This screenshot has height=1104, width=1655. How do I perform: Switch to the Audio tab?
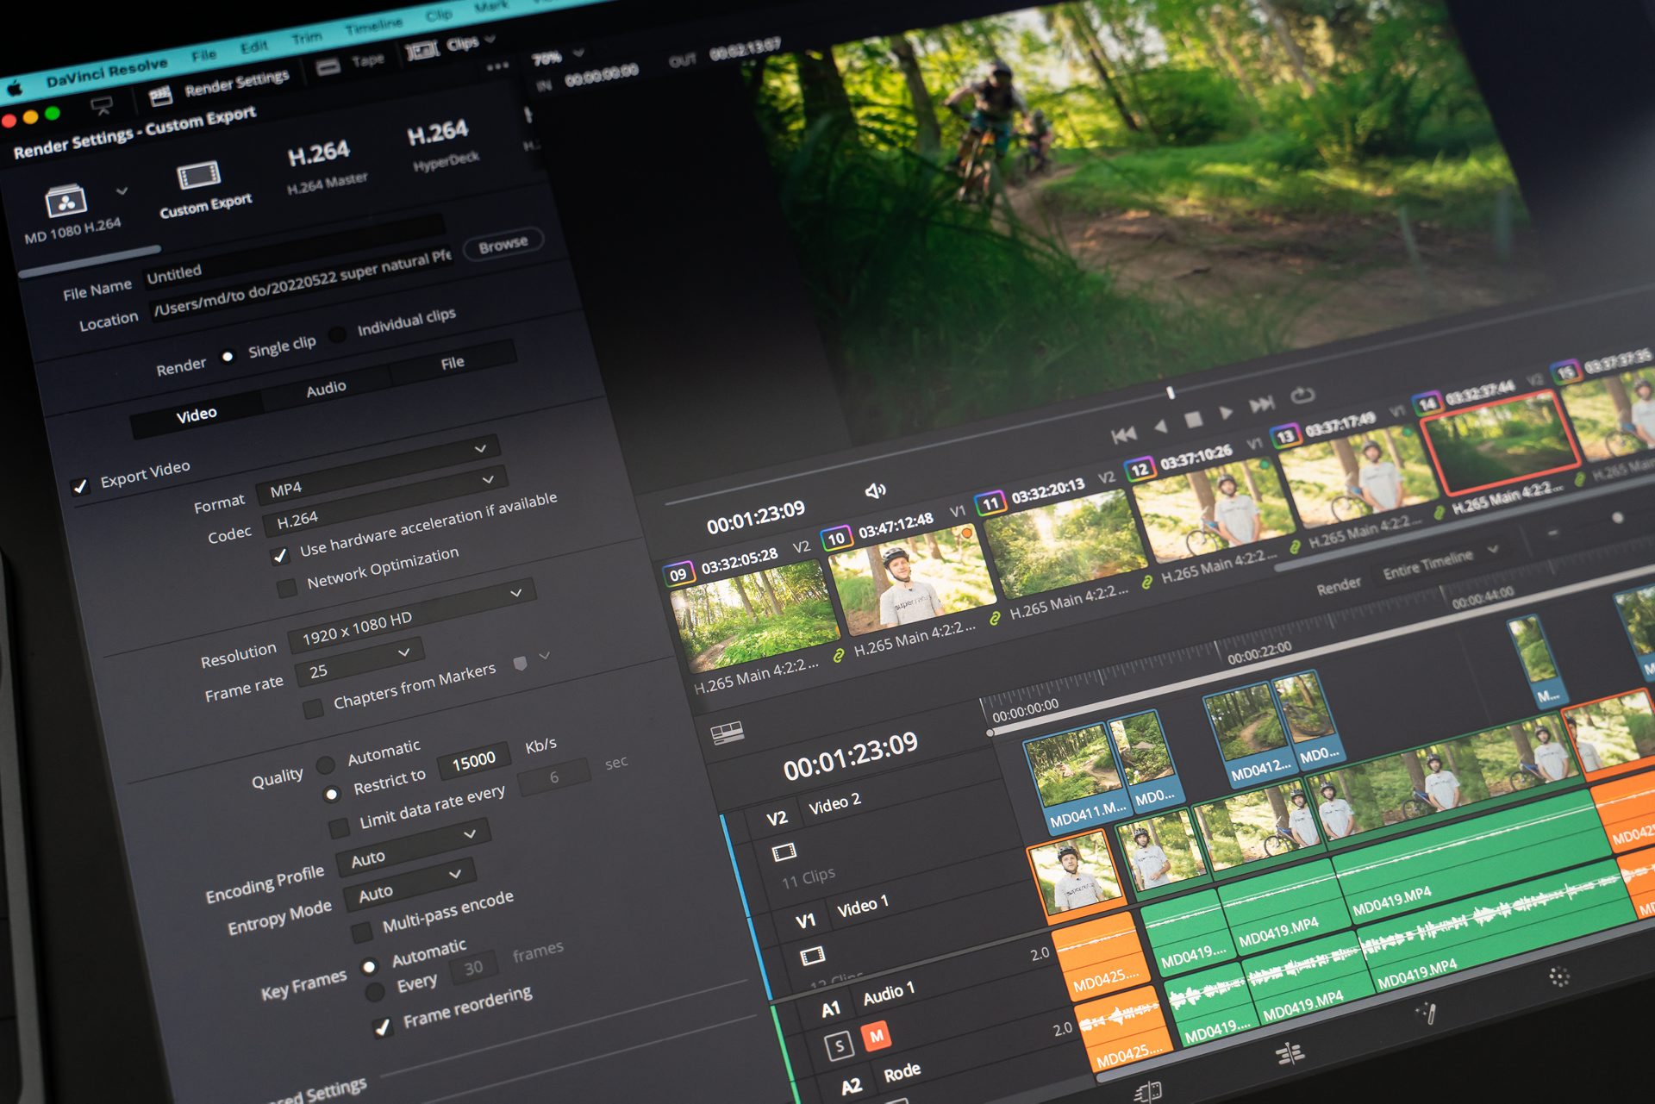tap(326, 389)
